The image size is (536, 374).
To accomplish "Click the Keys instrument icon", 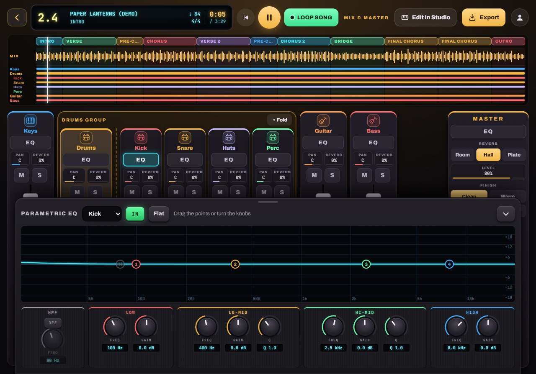I will [30, 121].
